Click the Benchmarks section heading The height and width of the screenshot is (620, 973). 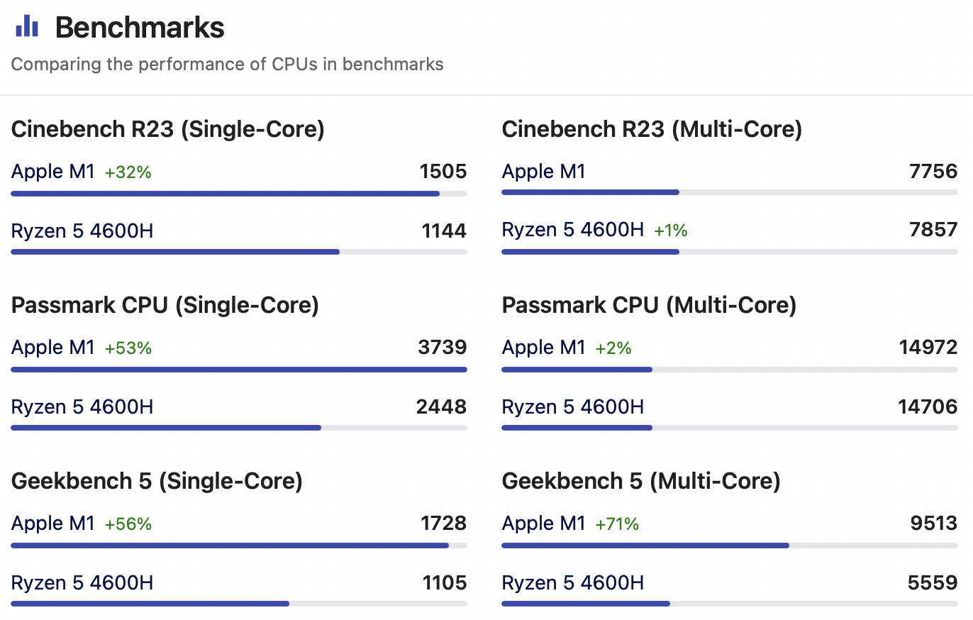pyautogui.click(x=140, y=28)
